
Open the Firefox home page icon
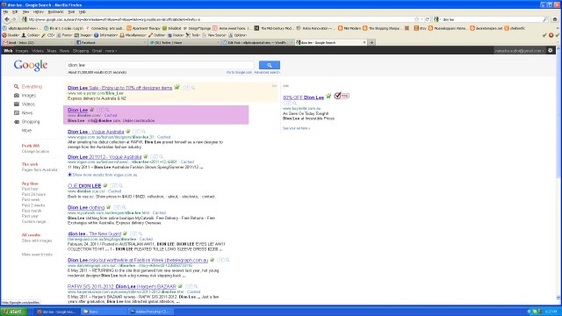coord(555,19)
